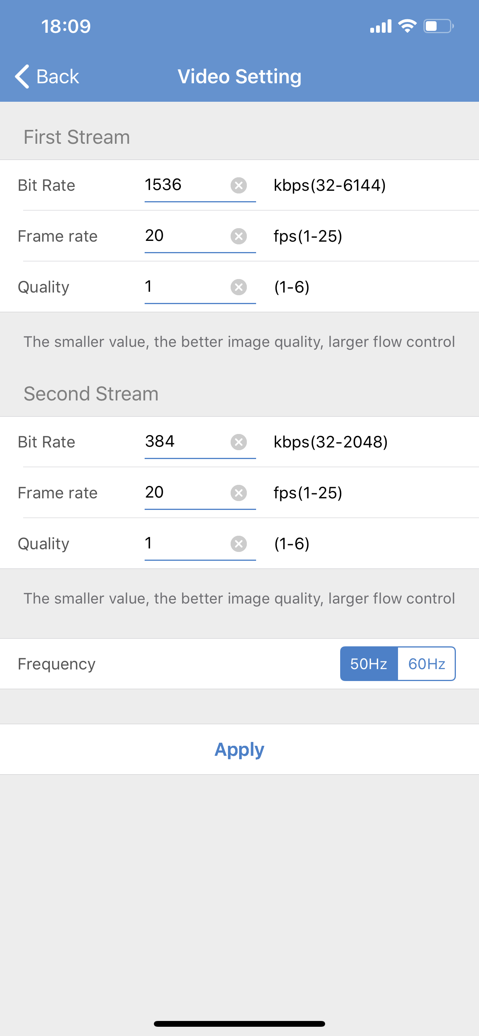Tap the battery status icon
Viewport: 479px width, 1036px height.
coord(439,26)
